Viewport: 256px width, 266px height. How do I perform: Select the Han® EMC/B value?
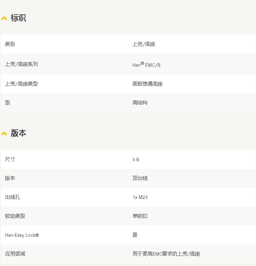(x=146, y=64)
